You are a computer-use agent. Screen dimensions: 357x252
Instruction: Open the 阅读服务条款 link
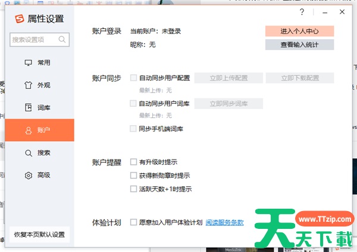(x=225, y=222)
